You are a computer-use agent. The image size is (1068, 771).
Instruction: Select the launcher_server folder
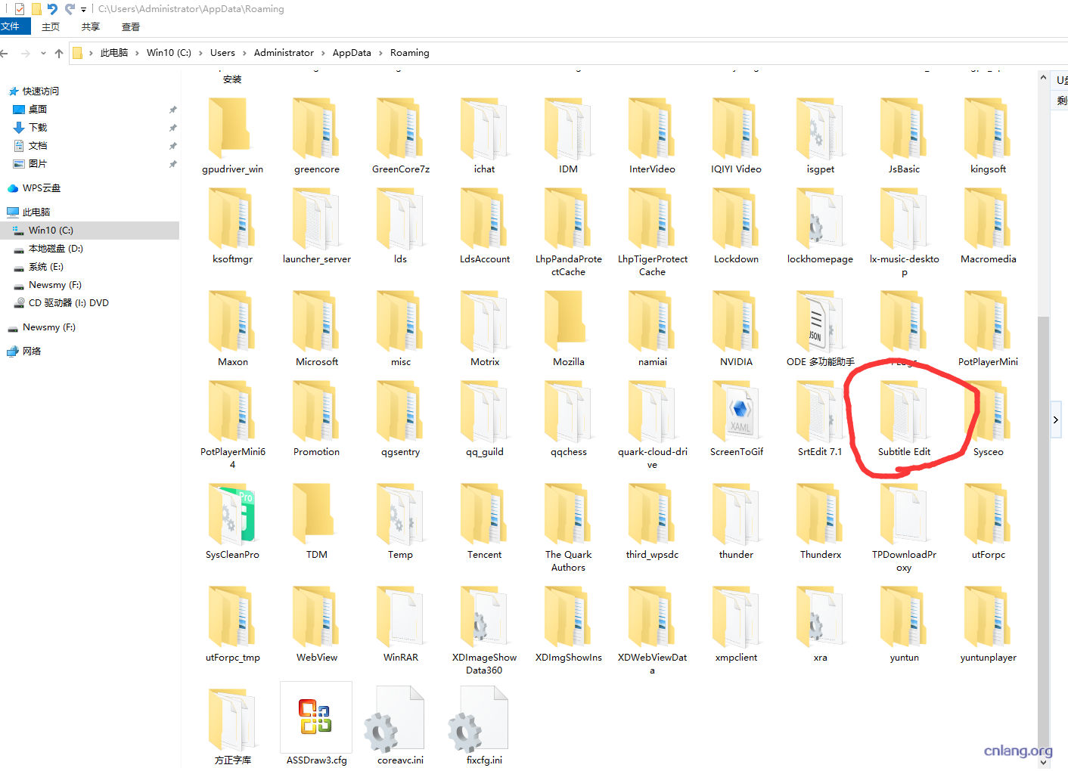[316, 226]
